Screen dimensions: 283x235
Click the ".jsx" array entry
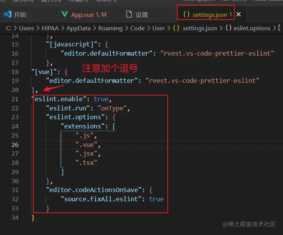tap(86, 154)
